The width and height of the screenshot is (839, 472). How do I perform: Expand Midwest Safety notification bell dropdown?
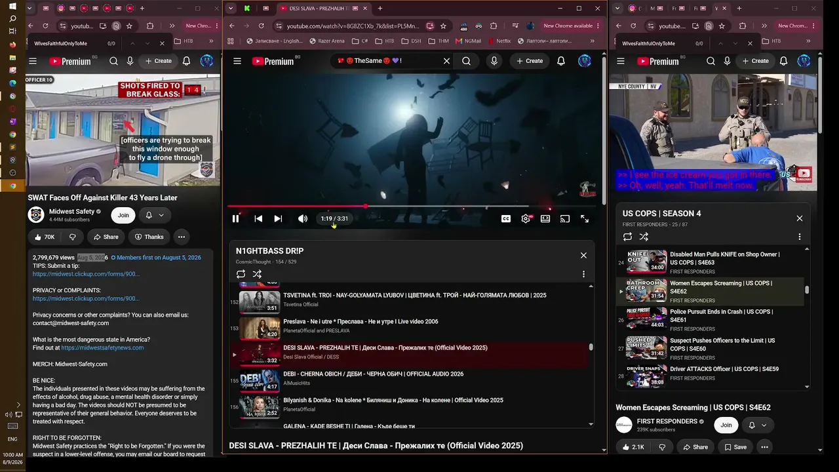[x=155, y=215]
